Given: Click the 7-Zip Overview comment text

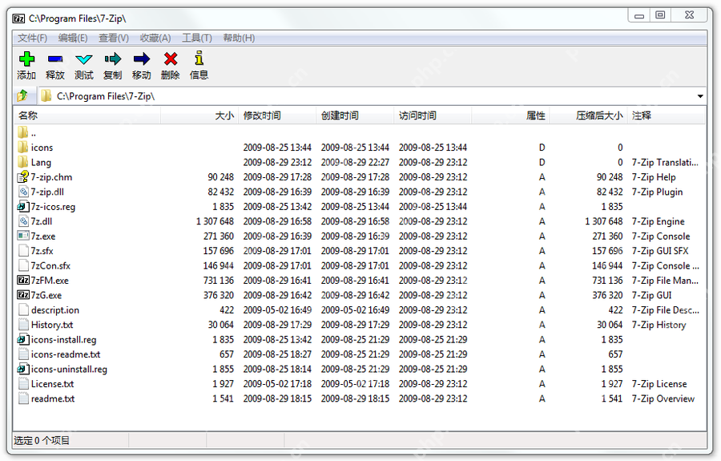Looking at the screenshot, I should 663,398.
